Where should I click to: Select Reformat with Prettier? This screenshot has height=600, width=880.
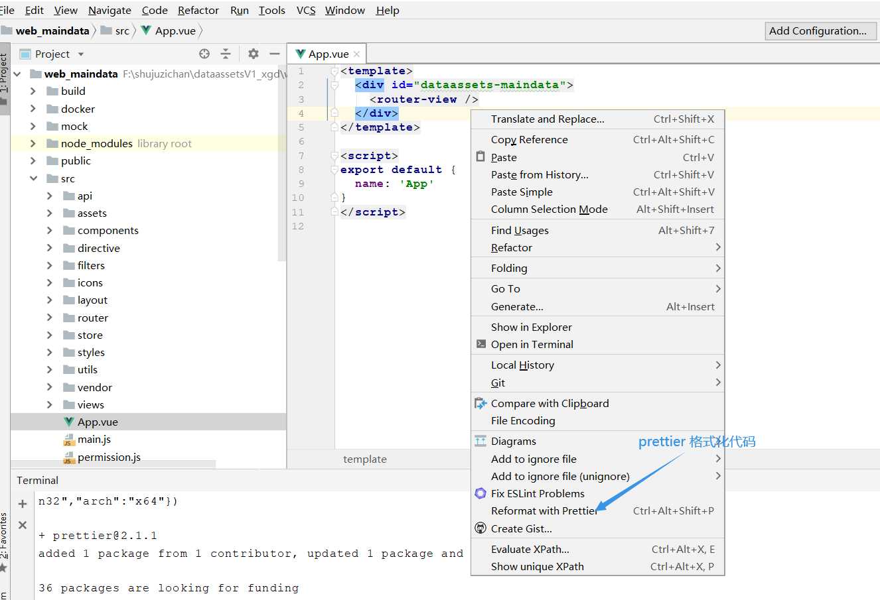pyautogui.click(x=597, y=510)
